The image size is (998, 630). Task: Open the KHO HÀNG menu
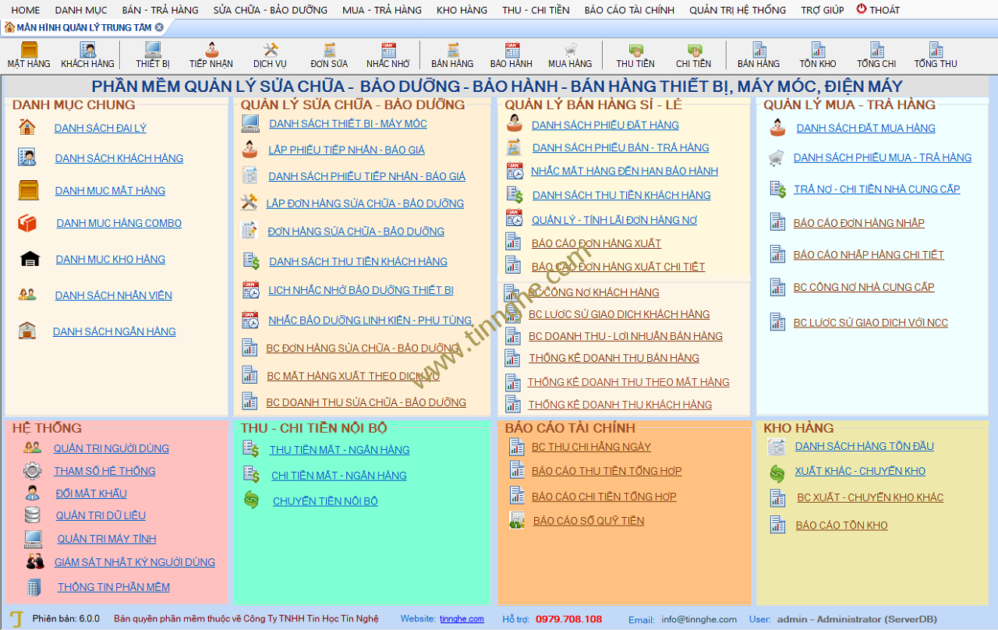point(462,10)
